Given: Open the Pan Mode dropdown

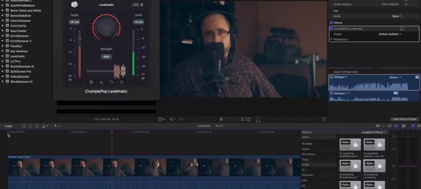Looking at the screenshot, I should pyautogui.click(x=396, y=16).
